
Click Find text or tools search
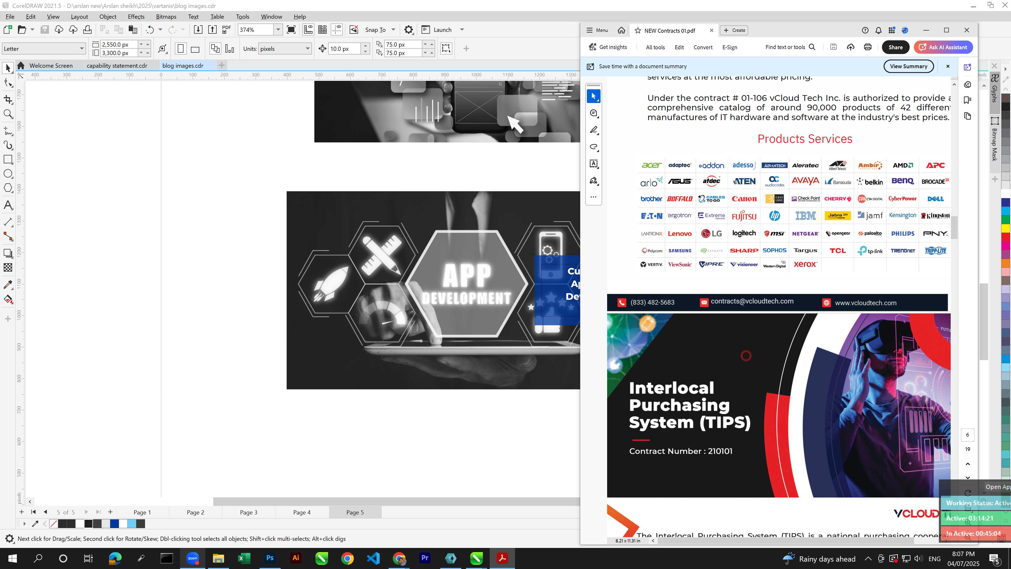(x=790, y=47)
